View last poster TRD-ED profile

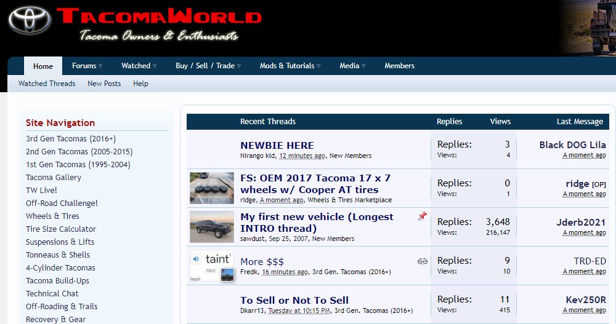[x=590, y=261]
